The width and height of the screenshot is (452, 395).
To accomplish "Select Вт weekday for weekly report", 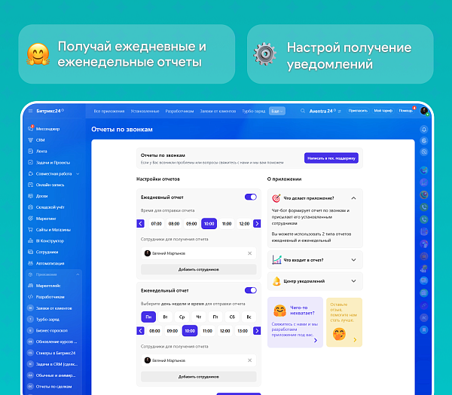I will [165, 317].
